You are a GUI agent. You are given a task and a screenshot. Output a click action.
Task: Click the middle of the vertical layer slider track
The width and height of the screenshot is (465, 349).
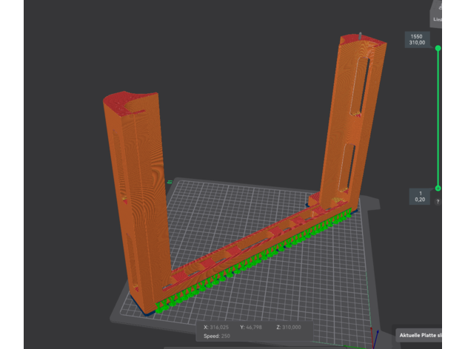click(x=438, y=118)
